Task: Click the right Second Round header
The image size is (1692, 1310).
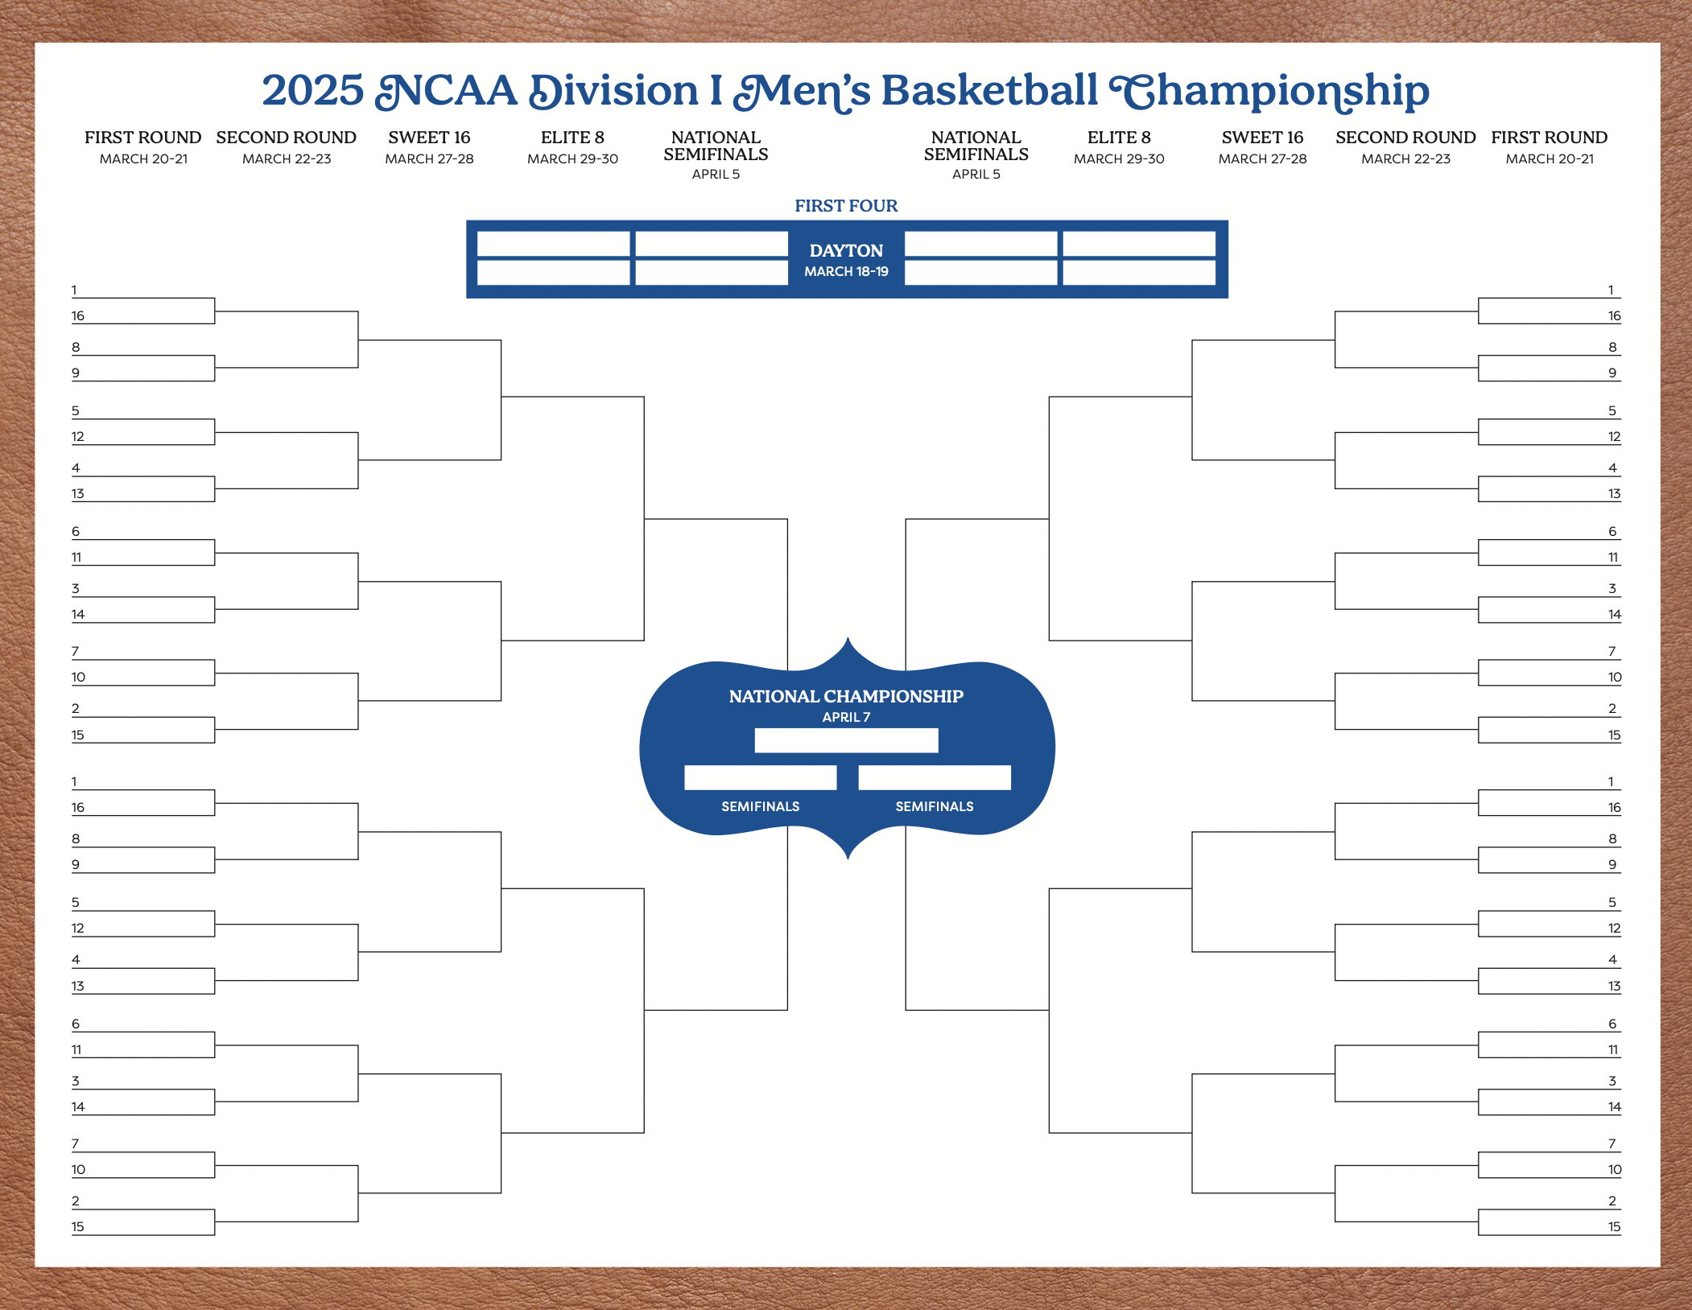Action: coord(1405,147)
